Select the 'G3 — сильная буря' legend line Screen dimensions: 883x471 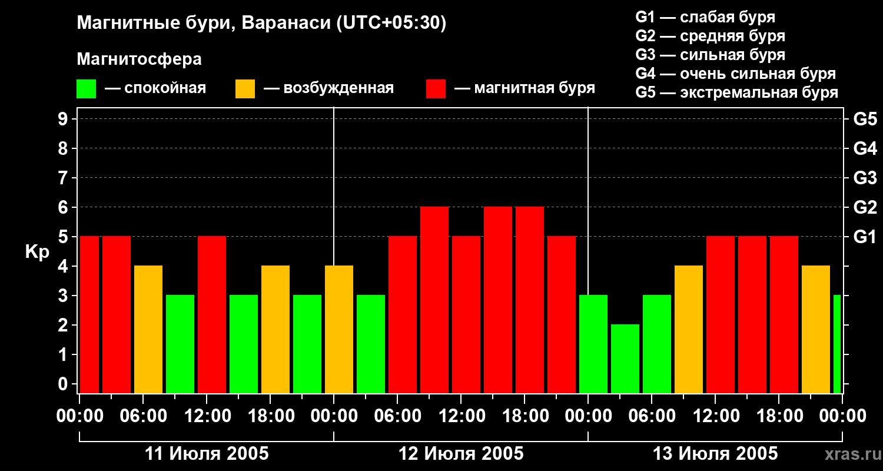coord(711,55)
